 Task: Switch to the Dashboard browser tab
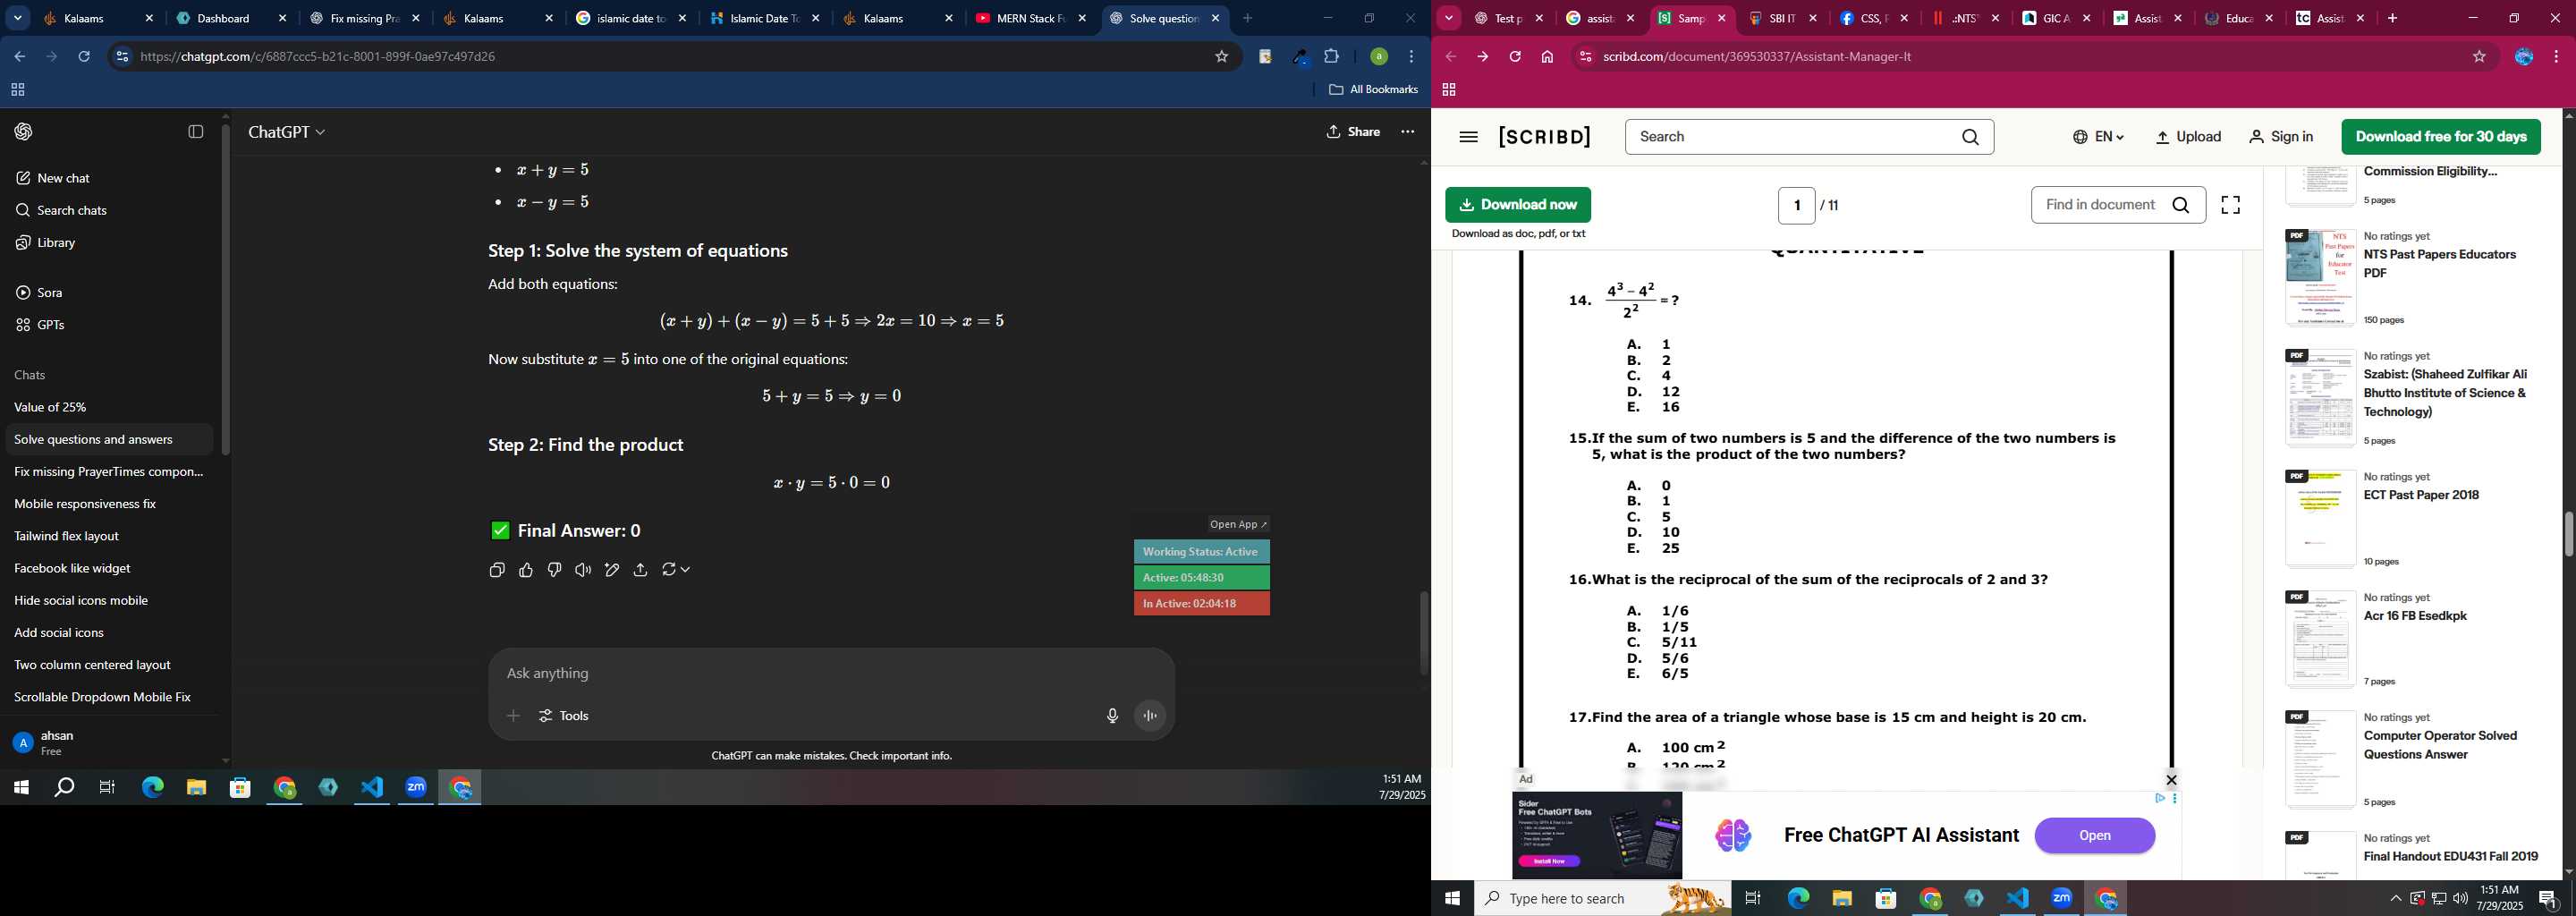pyautogui.click(x=231, y=18)
